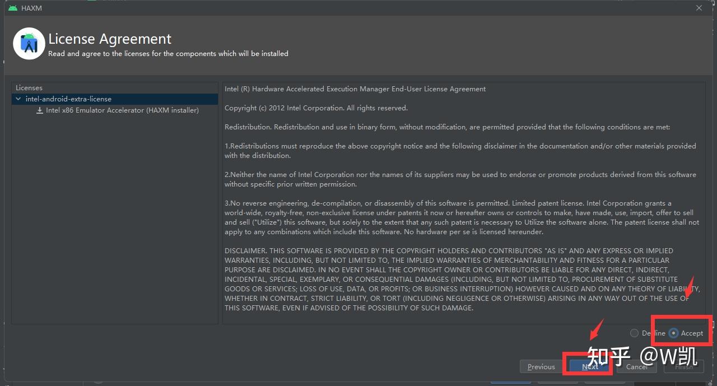Image resolution: width=717 pixels, height=386 pixels.
Task: Click the download icon beside the HAXM installer entry
Action: pyautogui.click(x=40, y=110)
